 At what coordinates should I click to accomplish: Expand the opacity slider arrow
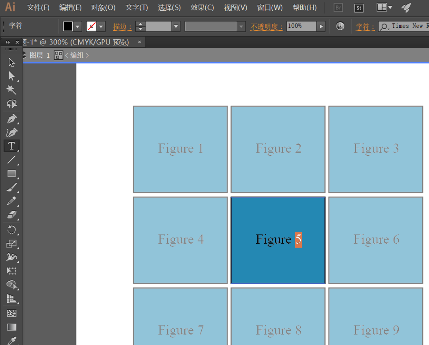321,27
